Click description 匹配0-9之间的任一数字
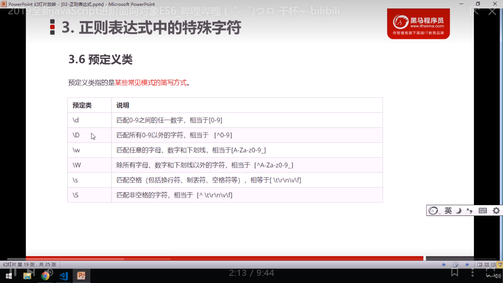Screen dimensions: 503x283 click(x=150, y=120)
